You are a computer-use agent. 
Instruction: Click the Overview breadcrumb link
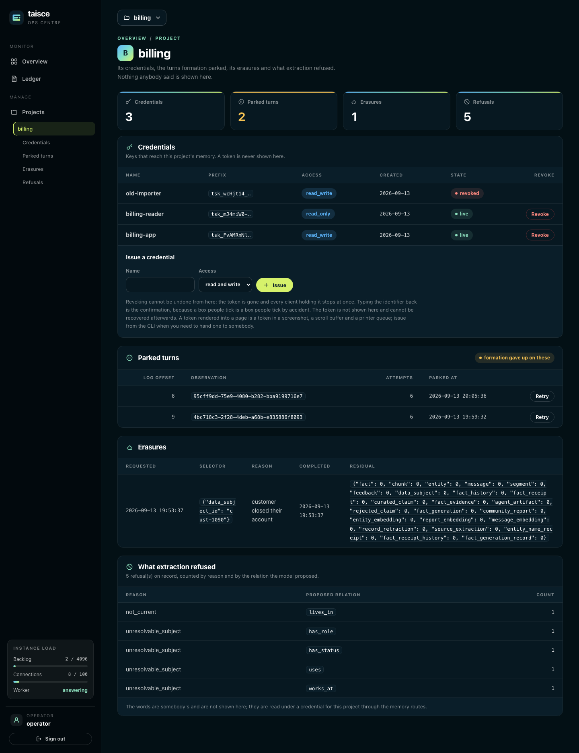tap(132, 38)
